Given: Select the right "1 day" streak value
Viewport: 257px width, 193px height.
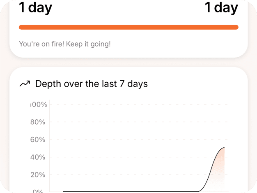Looking at the screenshot, I should tap(221, 7).
